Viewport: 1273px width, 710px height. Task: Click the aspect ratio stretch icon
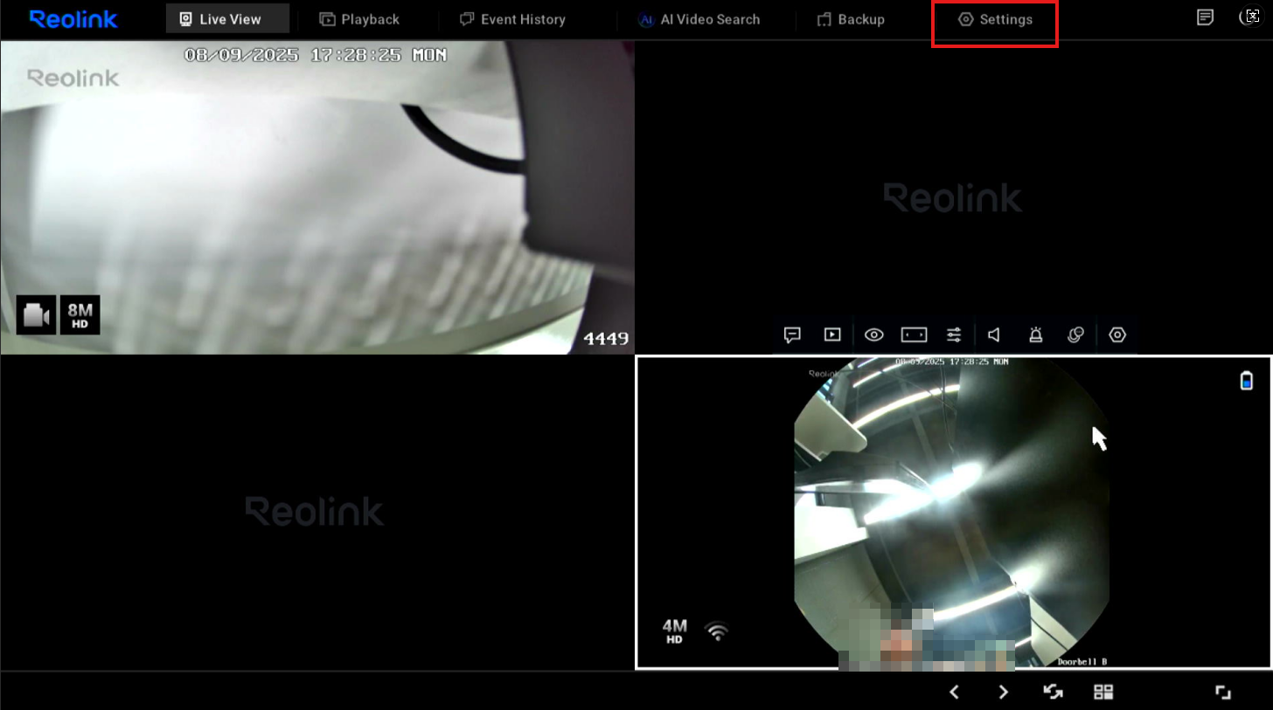pyautogui.click(x=914, y=334)
